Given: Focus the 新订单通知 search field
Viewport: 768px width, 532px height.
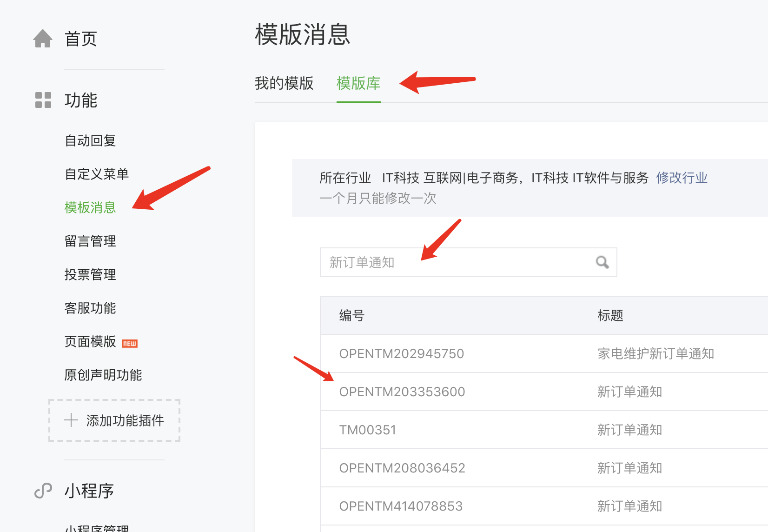Looking at the screenshot, I should [468, 262].
